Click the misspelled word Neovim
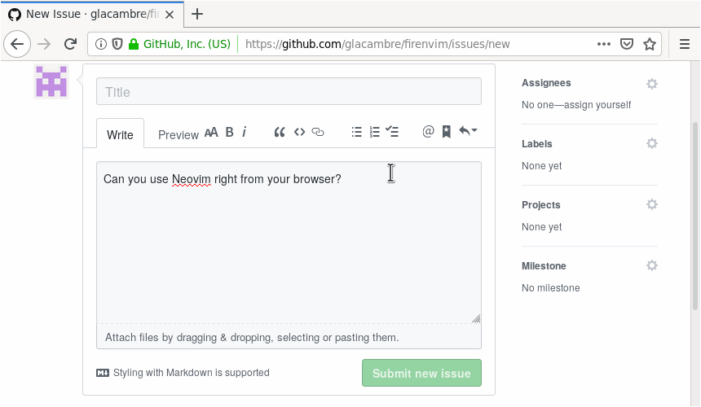 (x=191, y=179)
